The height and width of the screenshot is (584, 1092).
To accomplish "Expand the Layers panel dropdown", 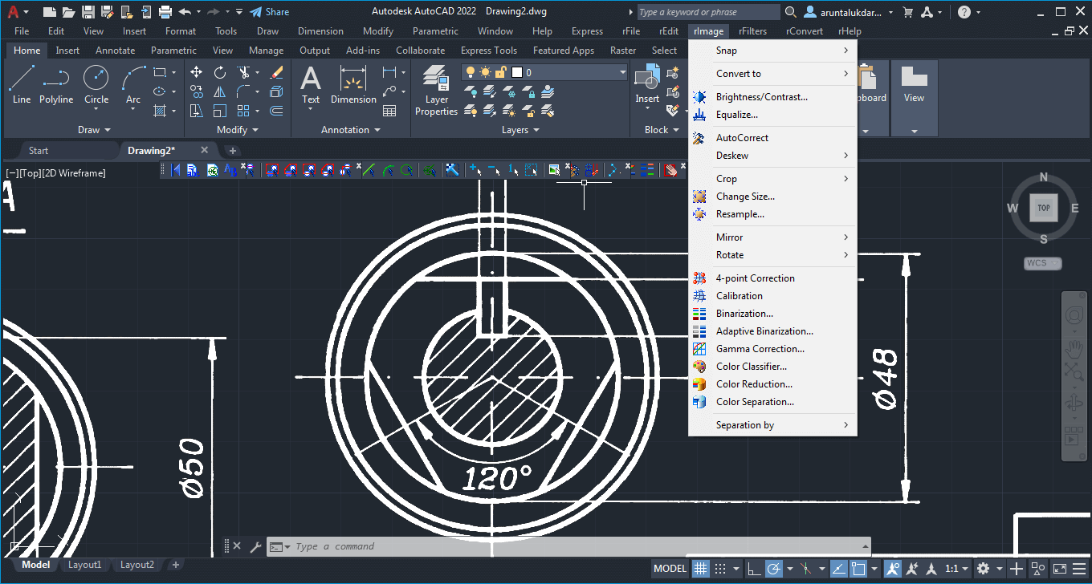I will (x=520, y=130).
